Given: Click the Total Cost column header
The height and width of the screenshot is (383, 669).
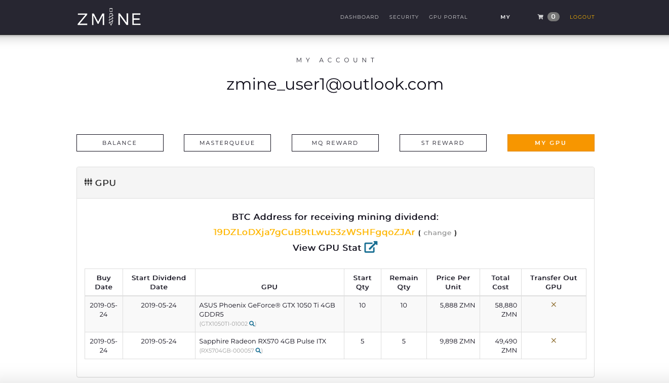Looking at the screenshot, I should (x=500, y=282).
